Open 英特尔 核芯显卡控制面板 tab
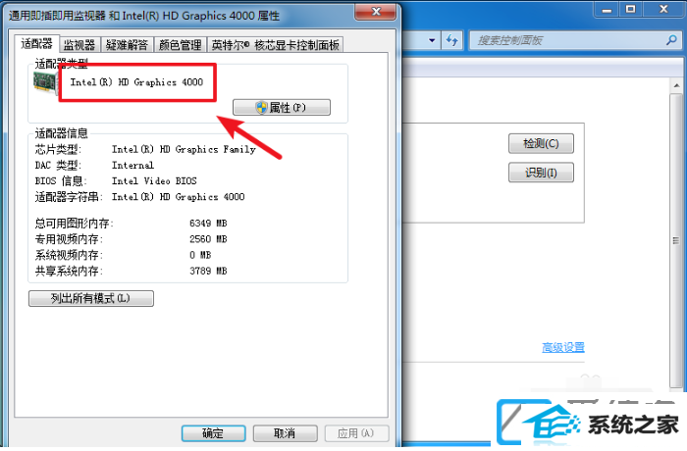The width and height of the screenshot is (687, 451). click(275, 45)
